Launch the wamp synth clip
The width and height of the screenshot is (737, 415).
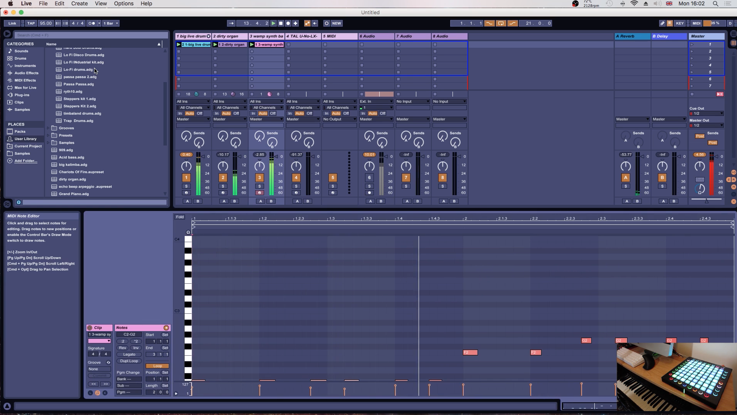tap(252, 44)
